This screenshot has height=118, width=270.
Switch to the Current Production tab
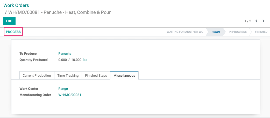click(x=37, y=75)
